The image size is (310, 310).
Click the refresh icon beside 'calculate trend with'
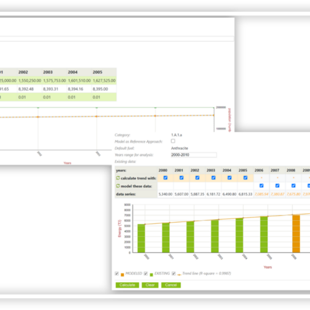click(118, 178)
